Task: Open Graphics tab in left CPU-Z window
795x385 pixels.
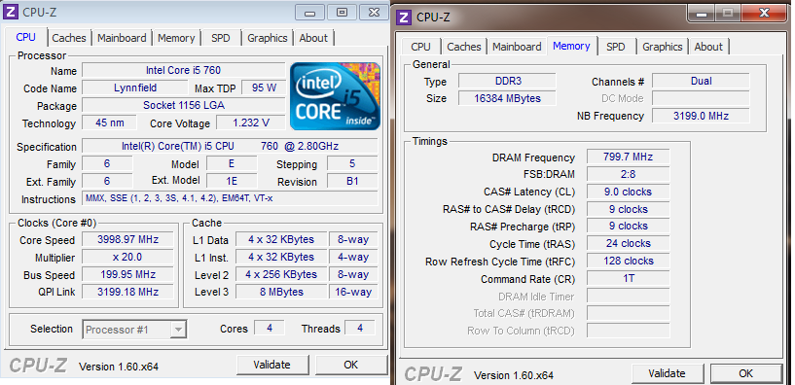Action: [x=268, y=38]
